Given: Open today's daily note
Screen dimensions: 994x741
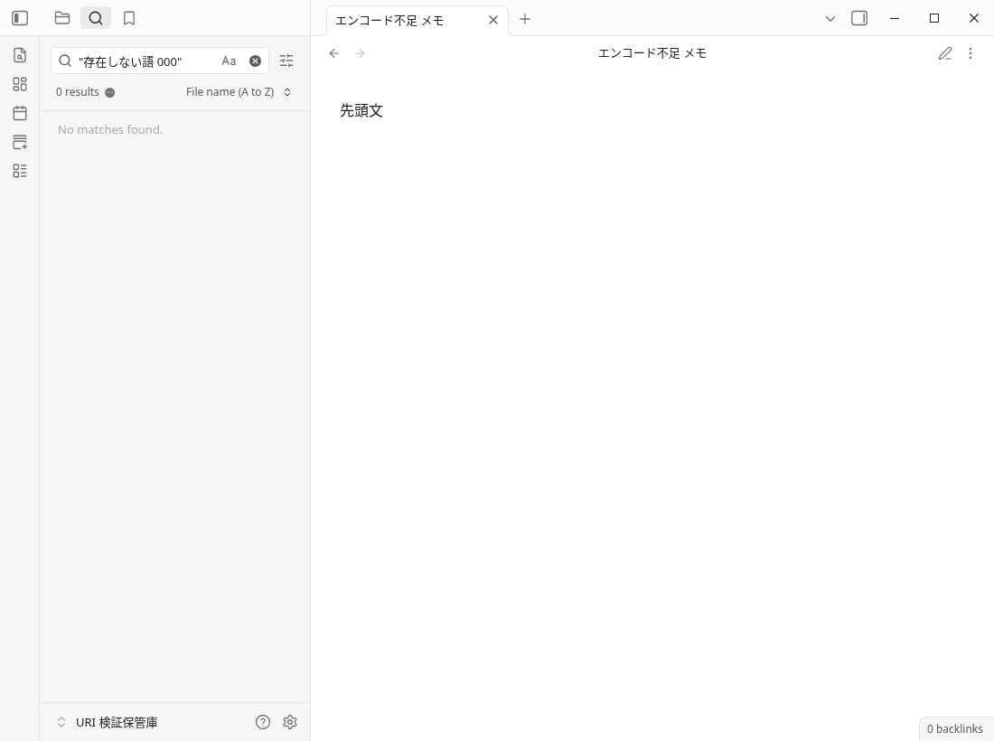Looking at the screenshot, I should click(x=20, y=114).
